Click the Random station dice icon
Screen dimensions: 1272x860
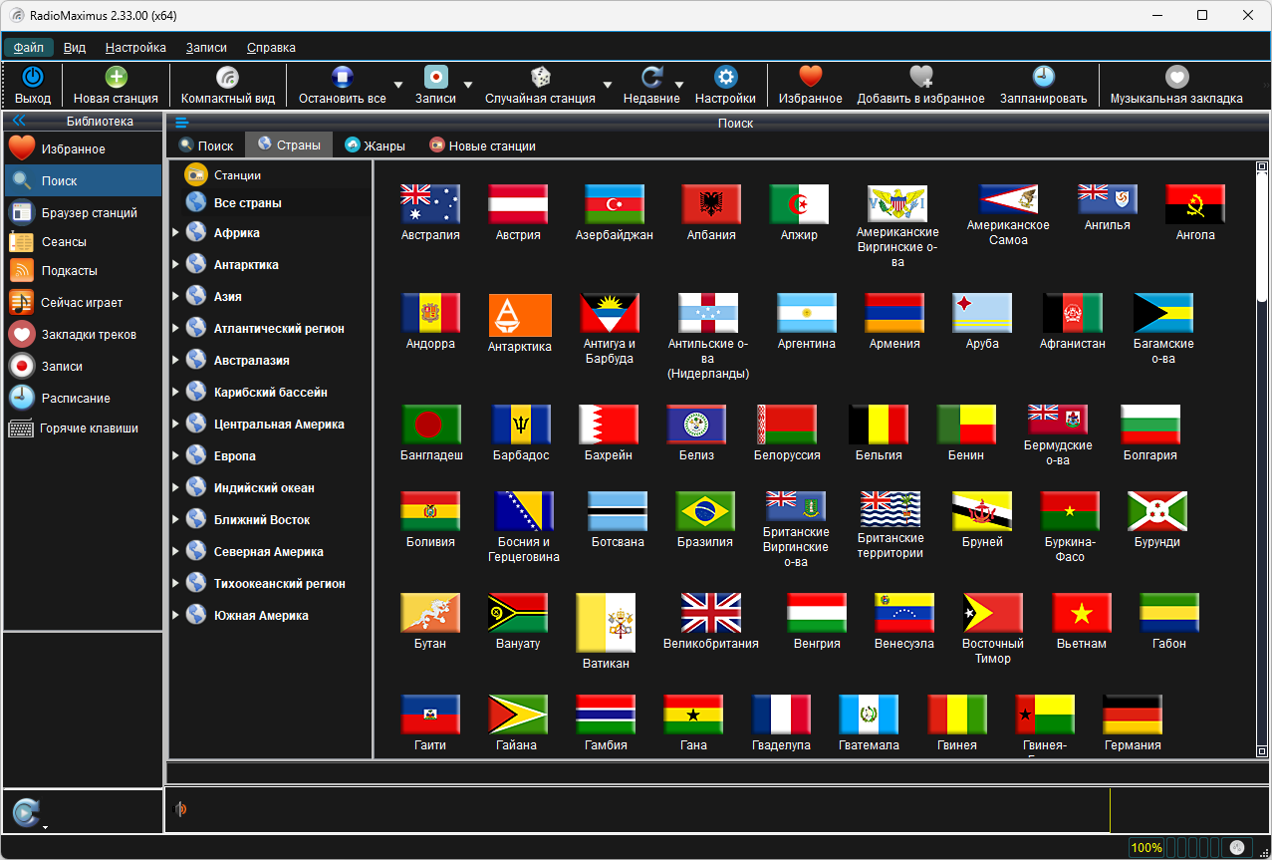point(540,78)
